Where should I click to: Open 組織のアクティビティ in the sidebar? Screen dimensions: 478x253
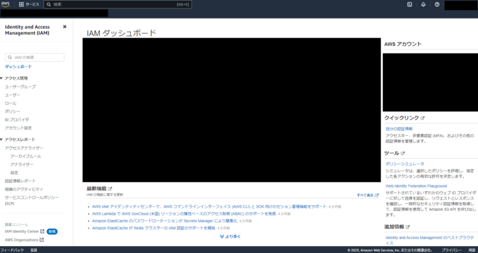(24, 189)
